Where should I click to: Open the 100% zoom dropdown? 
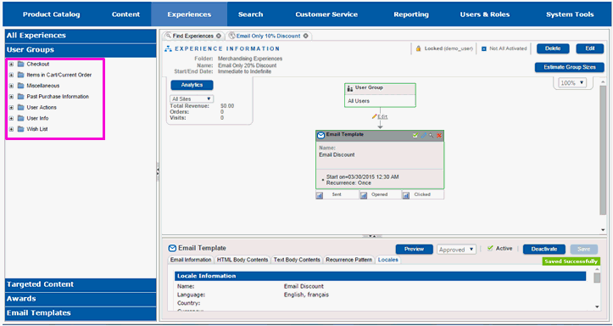pyautogui.click(x=572, y=83)
